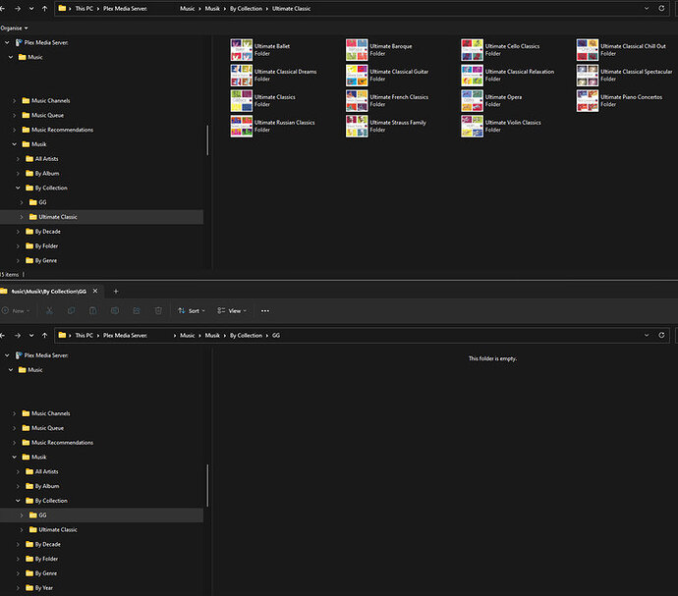Viewport: 678px width, 596px height.
Task: Open the Ultimate Piano Concertos folder icon
Action: [588, 101]
